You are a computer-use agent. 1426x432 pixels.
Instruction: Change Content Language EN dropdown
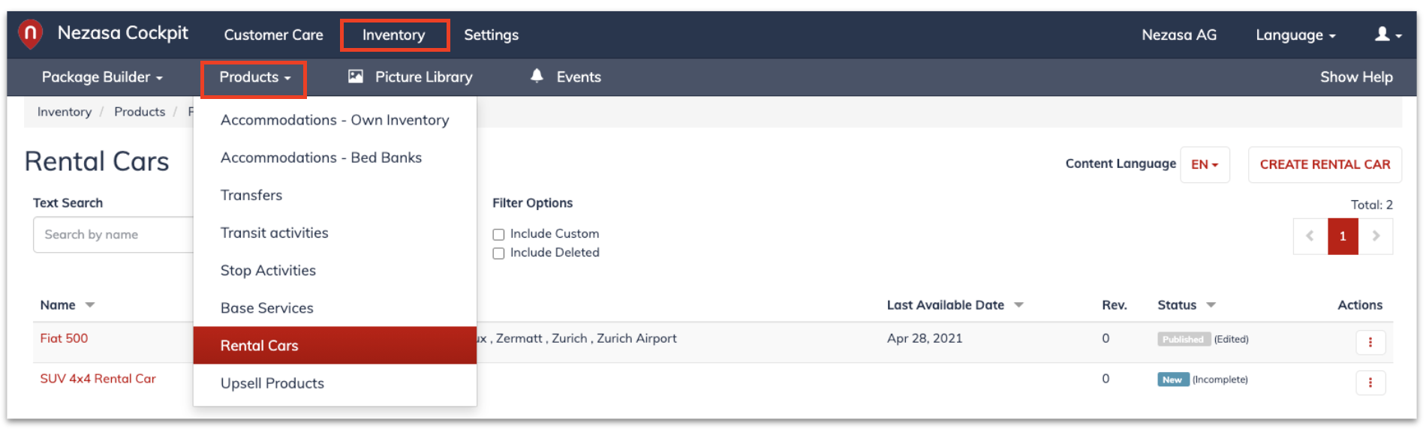(1205, 164)
